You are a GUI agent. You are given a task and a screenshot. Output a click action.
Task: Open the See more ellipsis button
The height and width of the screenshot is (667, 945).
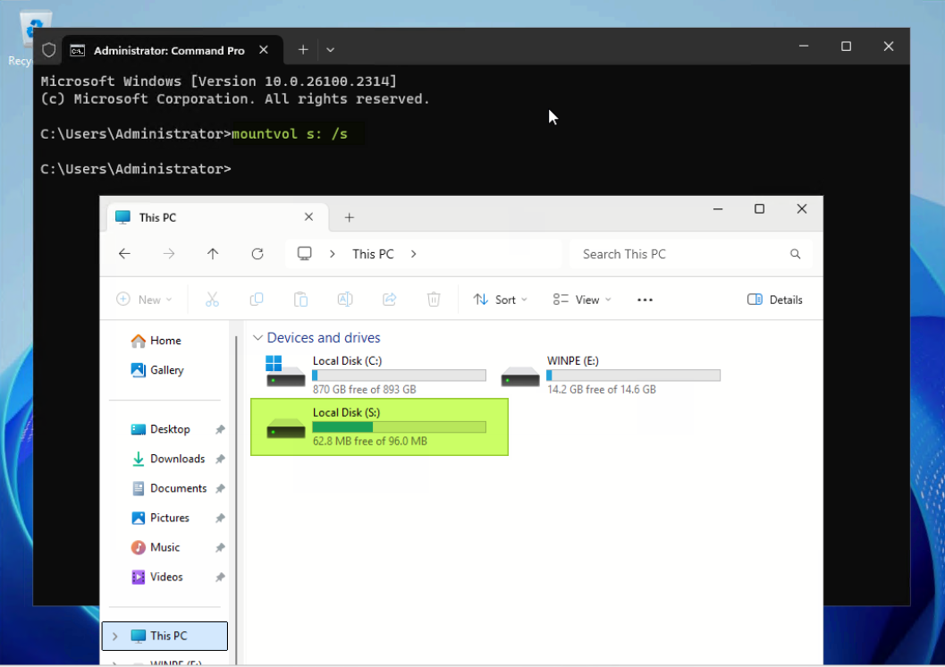[x=645, y=299]
